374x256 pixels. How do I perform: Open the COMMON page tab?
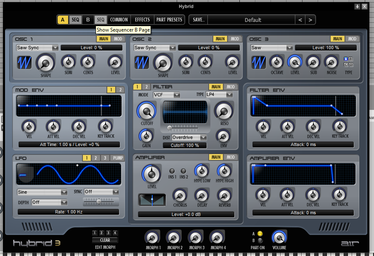click(119, 20)
